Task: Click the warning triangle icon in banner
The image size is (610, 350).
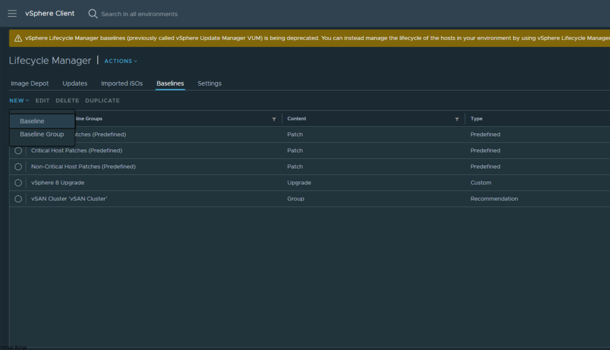Action: click(18, 38)
